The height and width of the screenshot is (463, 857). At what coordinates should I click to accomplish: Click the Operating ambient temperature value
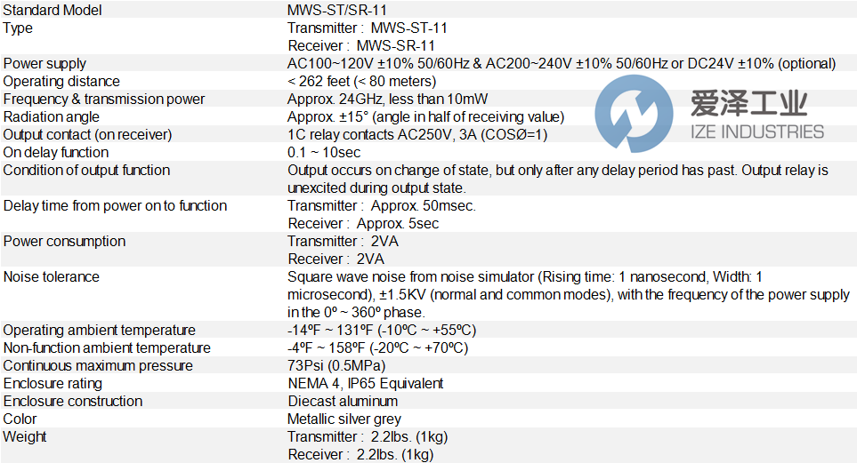[382, 330]
